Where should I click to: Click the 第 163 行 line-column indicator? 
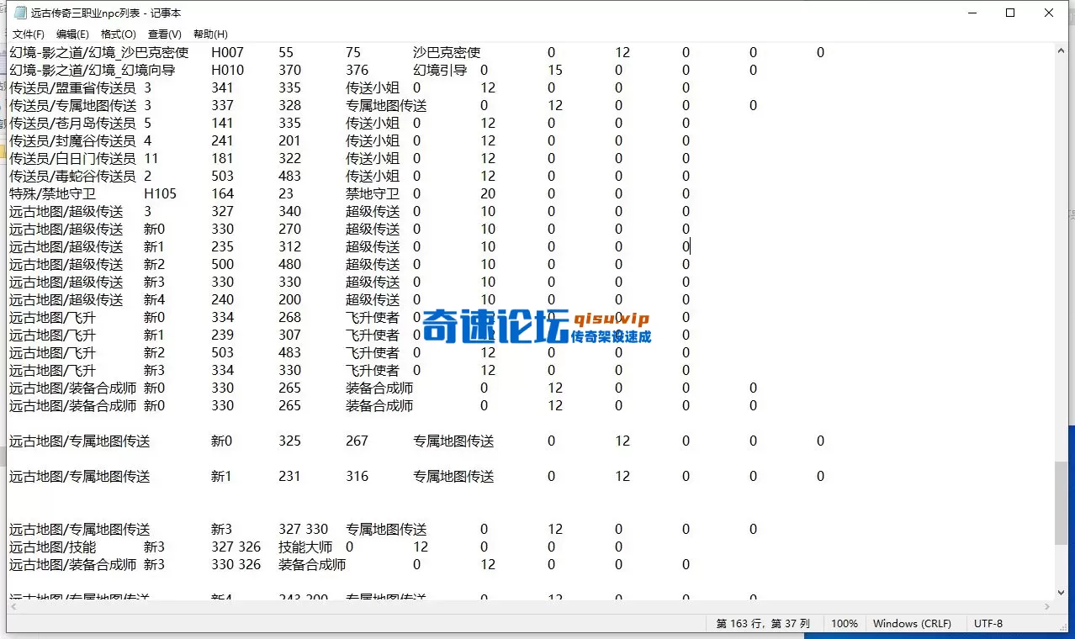[761, 623]
